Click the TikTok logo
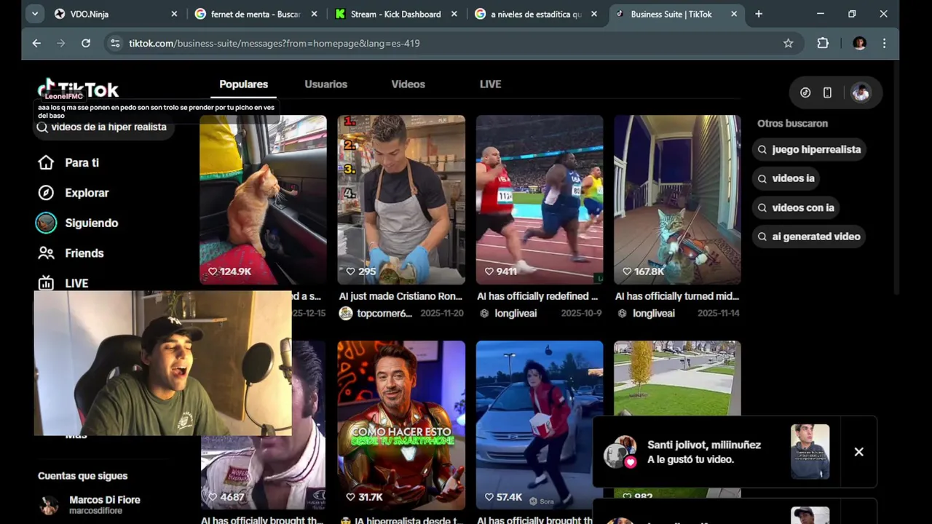The height and width of the screenshot is (524, 932). [x=78, y=89]
